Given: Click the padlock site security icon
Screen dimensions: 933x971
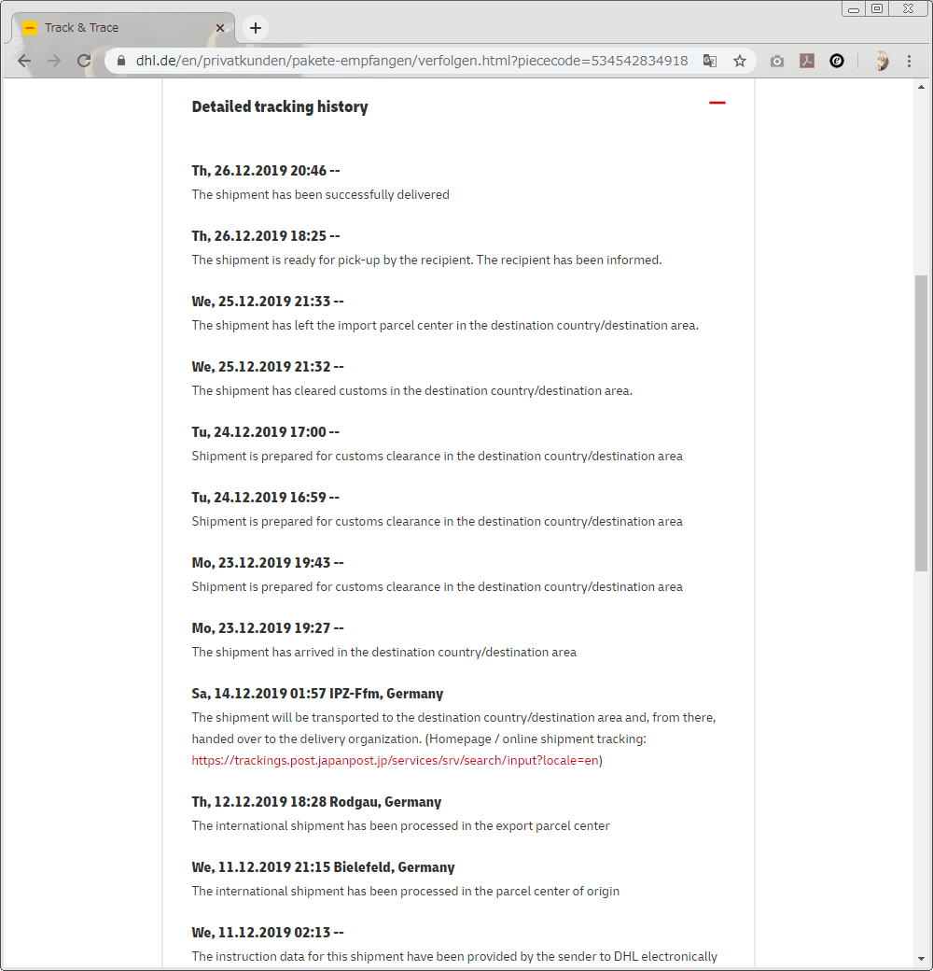Looking at the screenshot, I should coord(120,61).
